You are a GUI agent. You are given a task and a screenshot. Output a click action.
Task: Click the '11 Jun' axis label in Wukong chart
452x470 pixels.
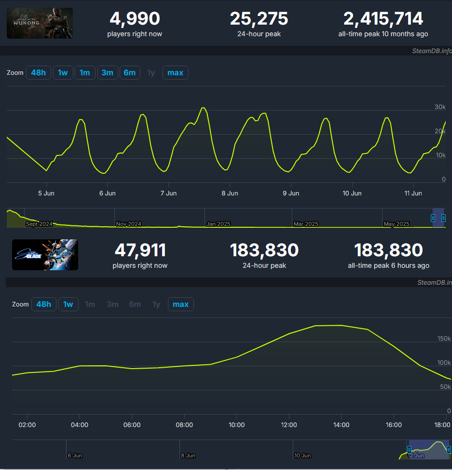pyautogui.click(x=413, y=194)
